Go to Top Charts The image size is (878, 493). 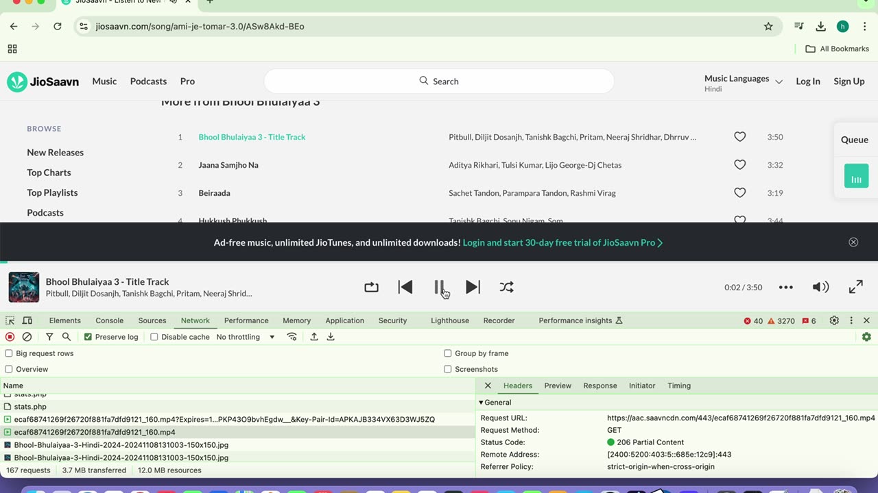tap(49, 173)
